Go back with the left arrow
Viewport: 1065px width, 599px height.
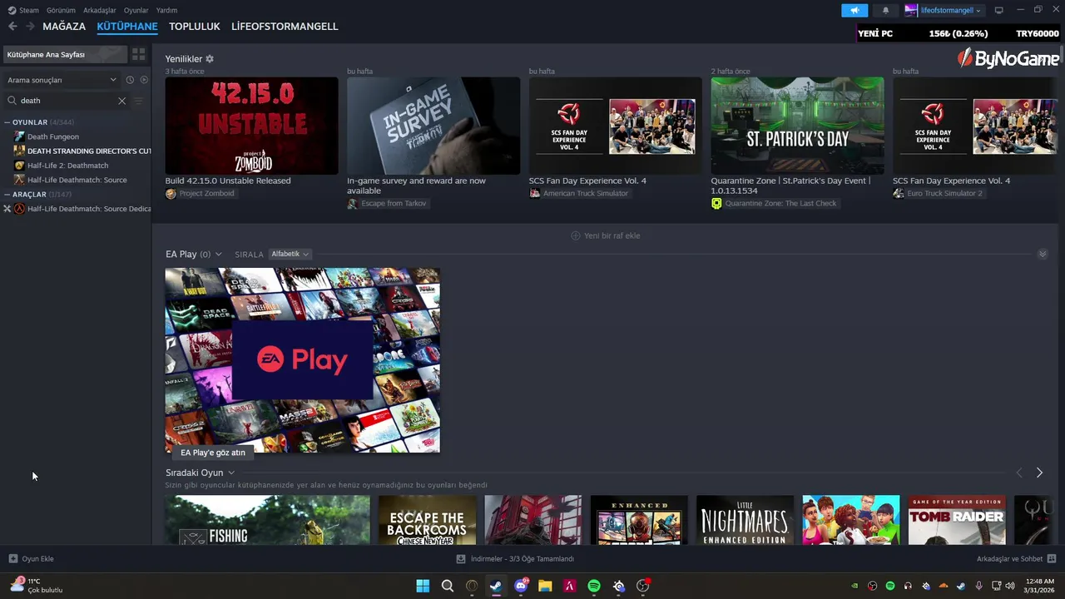[12, 27]
